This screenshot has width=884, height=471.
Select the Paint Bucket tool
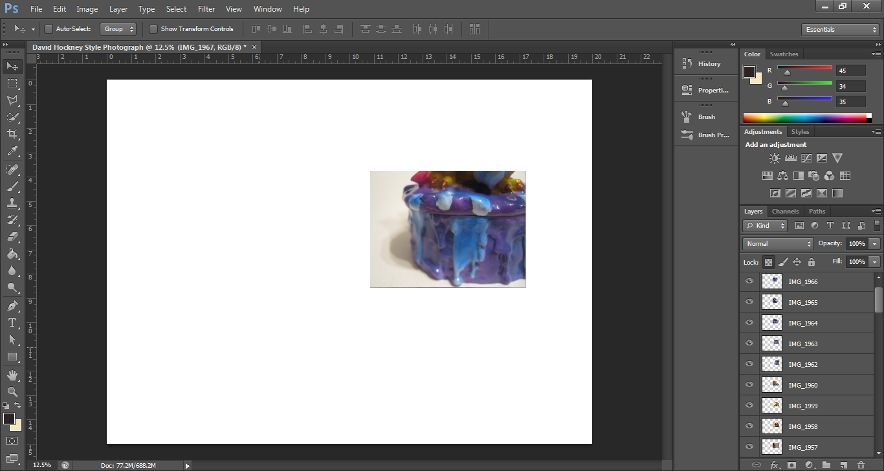pyautogui.click(x=12, y=254)
